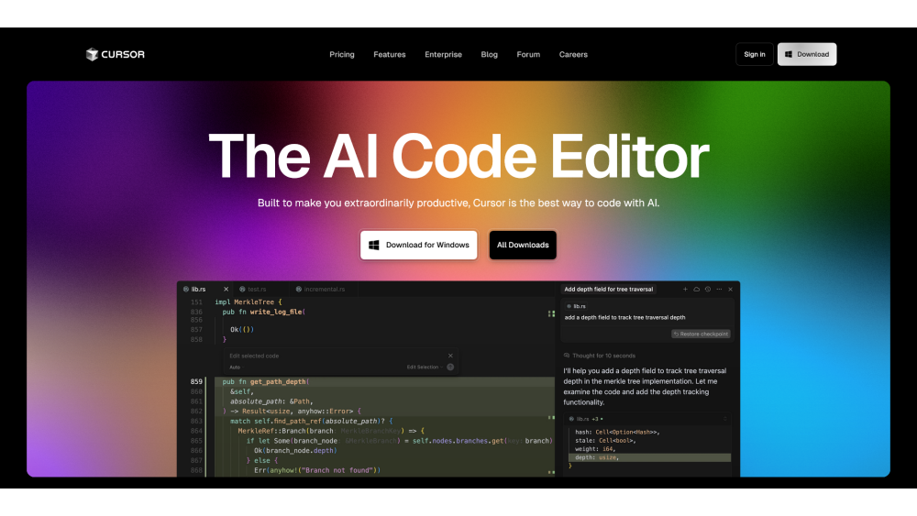Click the header Download button
The width and height of the screenshot is (917, 516).
pos(806,54)
